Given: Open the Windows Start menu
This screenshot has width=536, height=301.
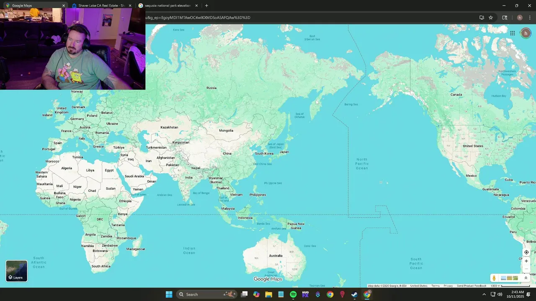Looking at the screenshot, I should click(x=169, y=294).
